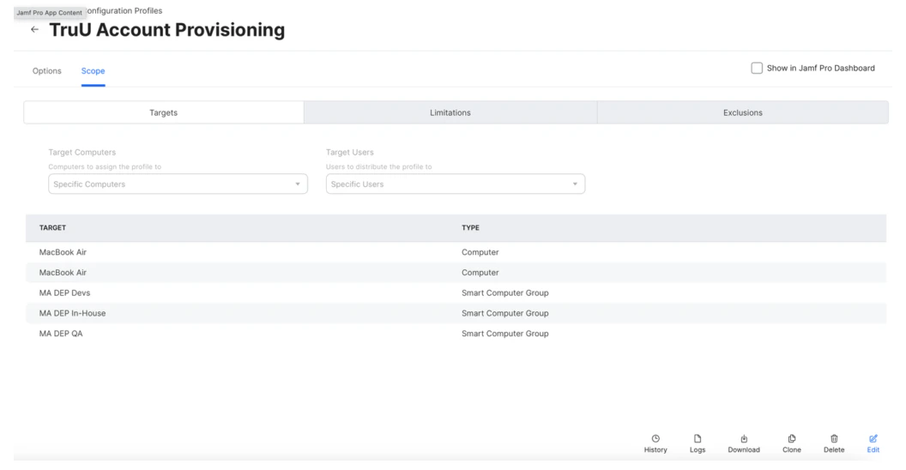Select MA DEP QA row
The image size is (906, 470).
[456, 333]
